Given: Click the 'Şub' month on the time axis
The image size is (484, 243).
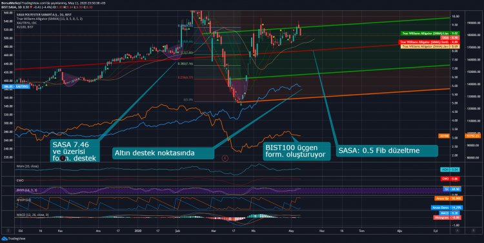Looking at the screenshot, I should tap(177, 230).
